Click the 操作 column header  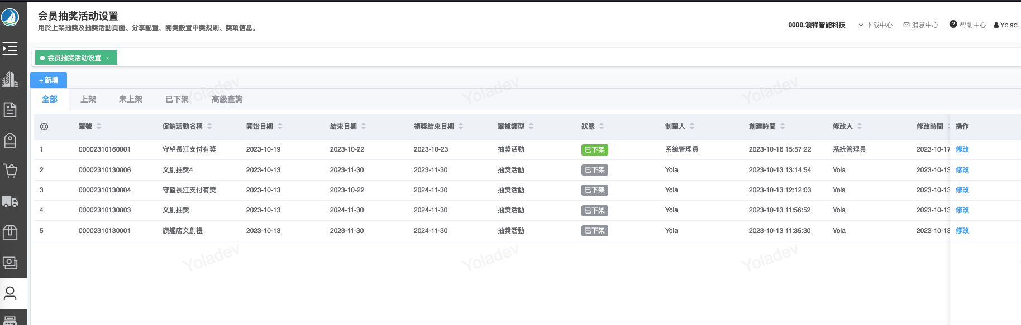(962, 127)
